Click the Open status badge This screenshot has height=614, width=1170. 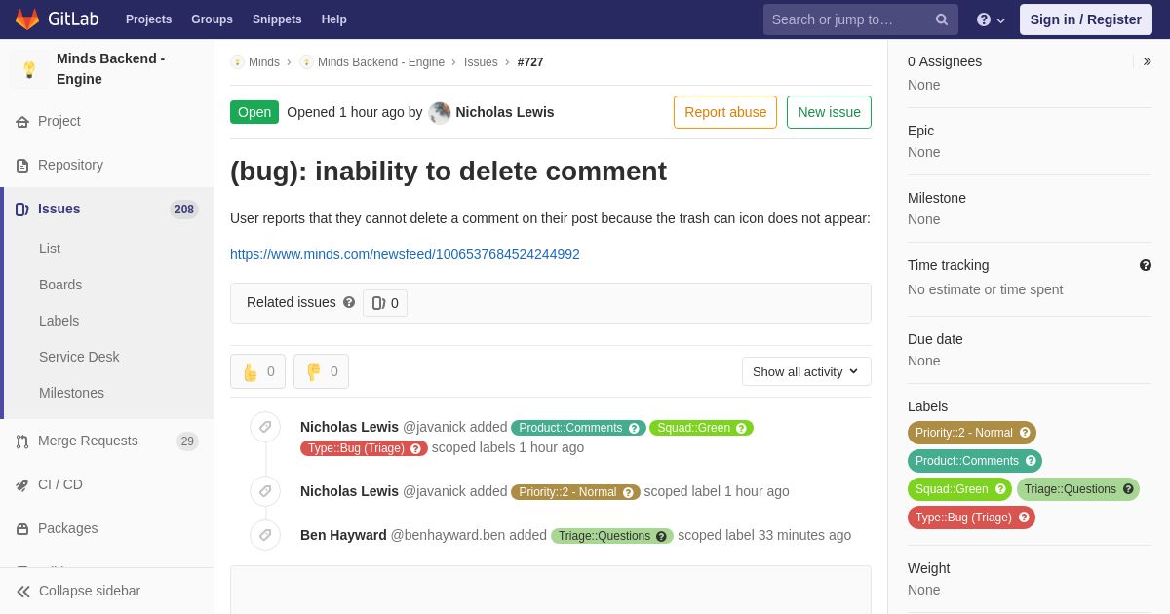point(254,112)
